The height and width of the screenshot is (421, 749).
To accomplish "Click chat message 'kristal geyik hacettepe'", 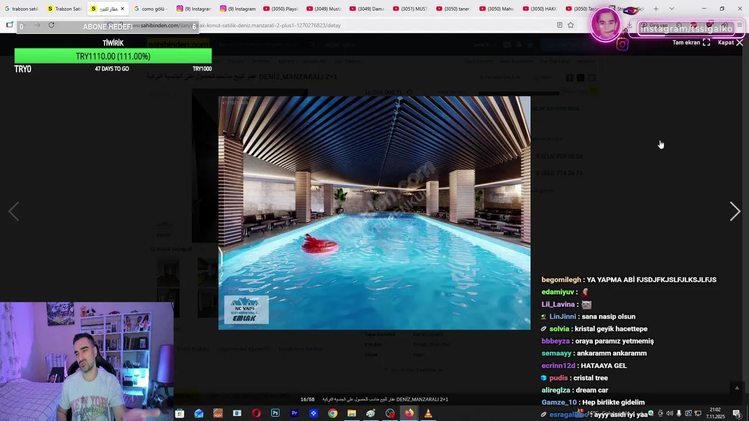I will pyautogui.click(x=611, y=329).
